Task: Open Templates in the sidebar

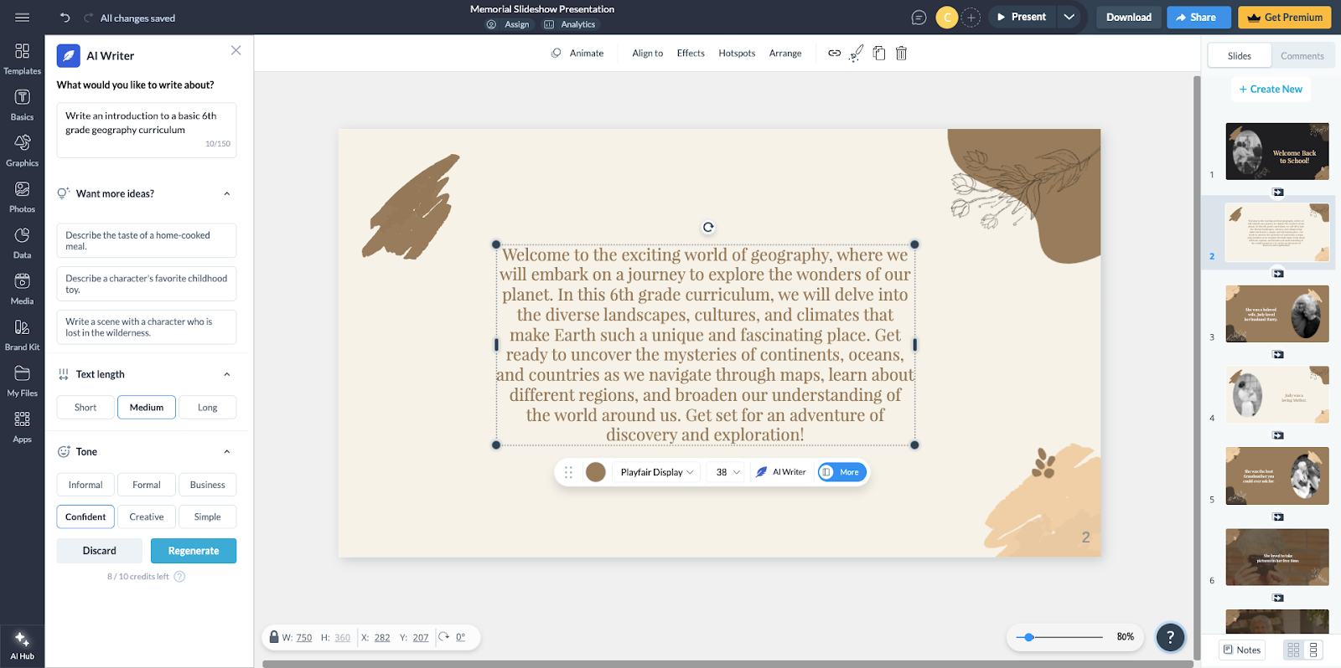Action: [x=22, y=59]
